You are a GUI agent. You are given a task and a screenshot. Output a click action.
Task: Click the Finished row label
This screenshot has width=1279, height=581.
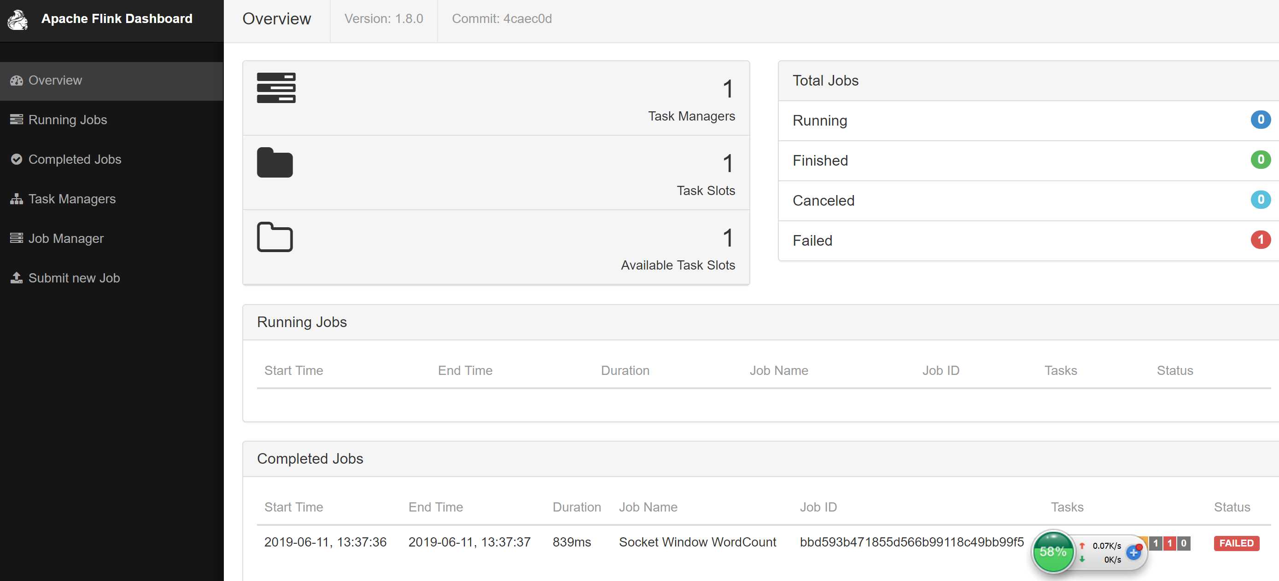click(820, 161)
